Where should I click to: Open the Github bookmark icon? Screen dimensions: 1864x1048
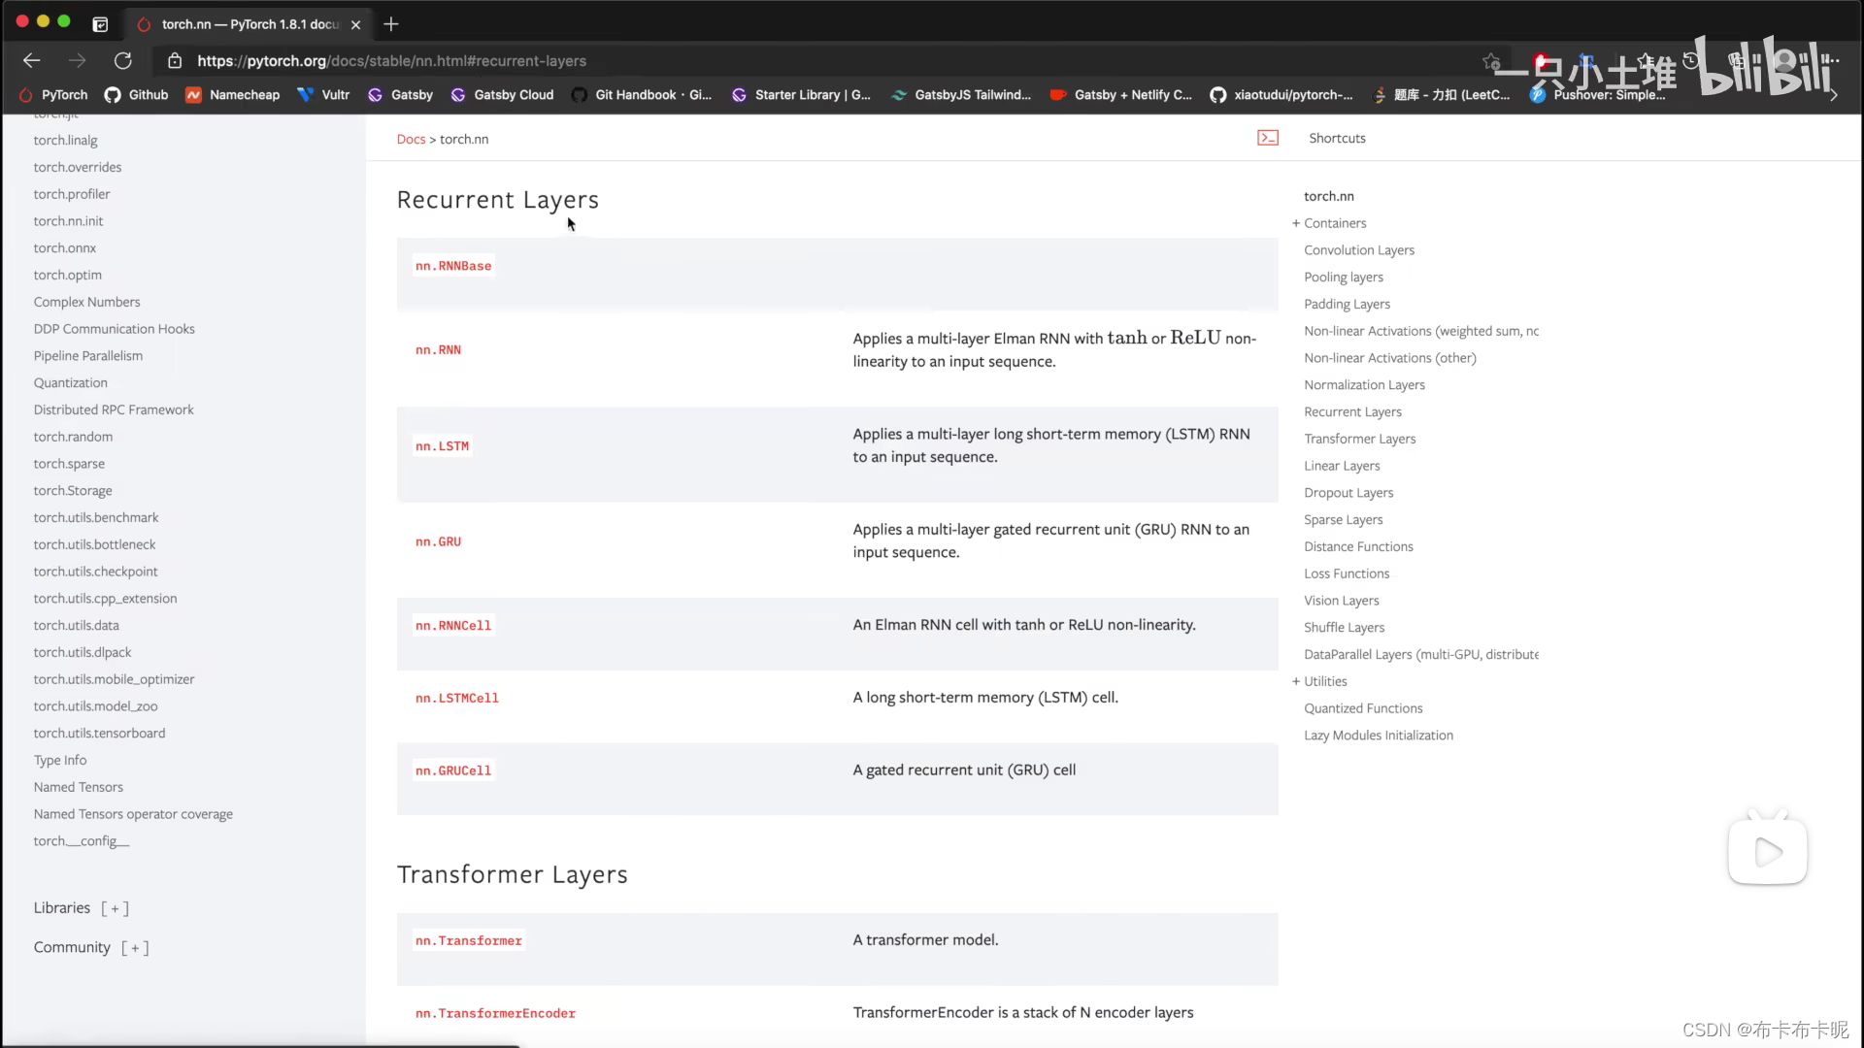point(113,95)
